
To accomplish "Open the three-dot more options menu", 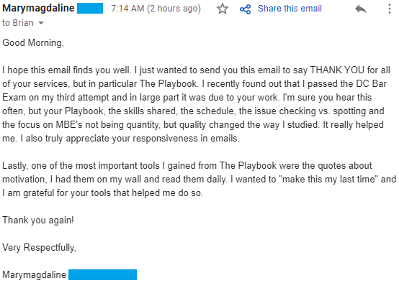I will [x=390, y=9].
